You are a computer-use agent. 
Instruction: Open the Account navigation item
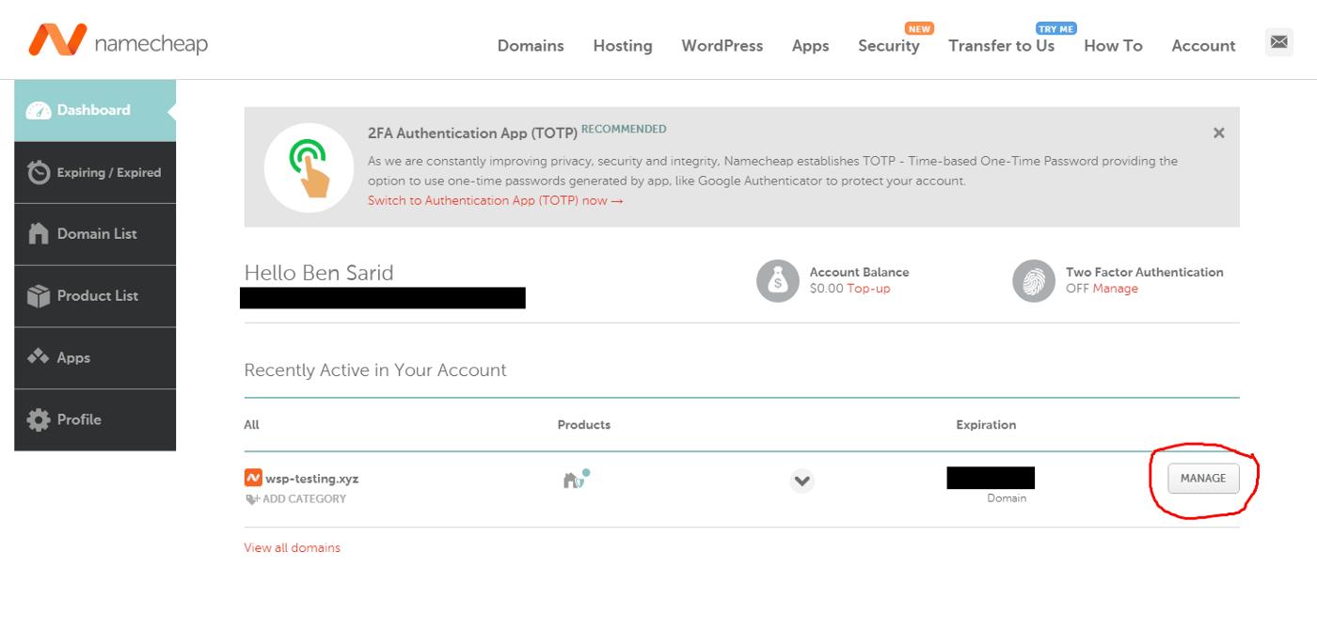(x=1203, y=45)
